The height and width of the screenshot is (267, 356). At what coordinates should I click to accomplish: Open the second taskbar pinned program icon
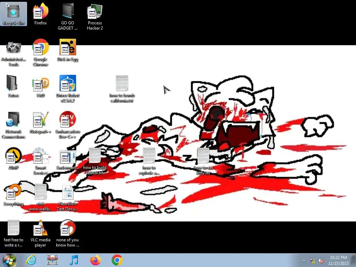tap(52, 260)
